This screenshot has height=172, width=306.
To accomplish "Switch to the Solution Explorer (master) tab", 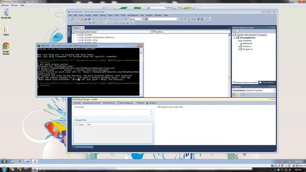I will [245, 83].
